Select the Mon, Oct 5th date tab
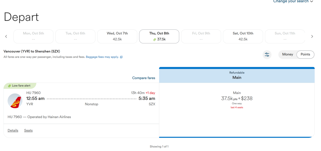This screenshot has width=321, height=151. (x=33, y=37)
